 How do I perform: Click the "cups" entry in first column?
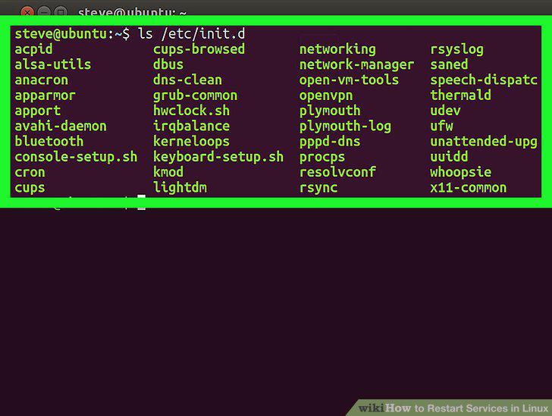(x=30, y=188)
